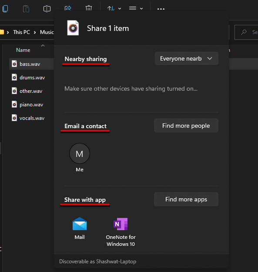Open the View layout options dropdown

[x=136, y=8]
